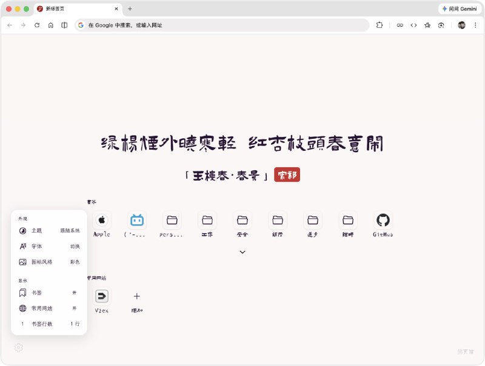The height and width of the screenshot is (366, 485).
Task: Click the 添加 add-site button
Action: pyautogui.click(x=136, y=296)
